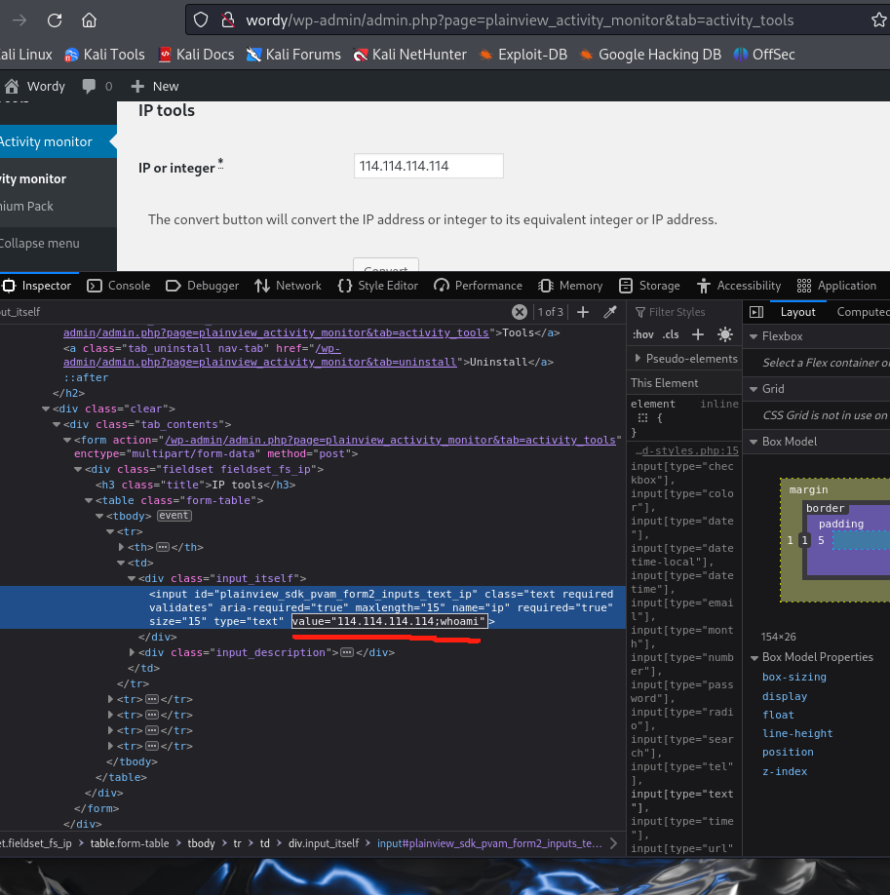The height and width of the screenshot is (895, 890).
Task: Toggle light/dark color scheme simulation icon
Action: tap(725, 334)
